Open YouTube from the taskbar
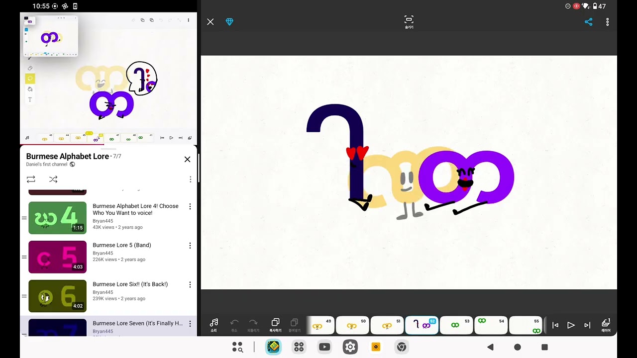This screenshot has height=358, width=637. (x=324, y=347)
